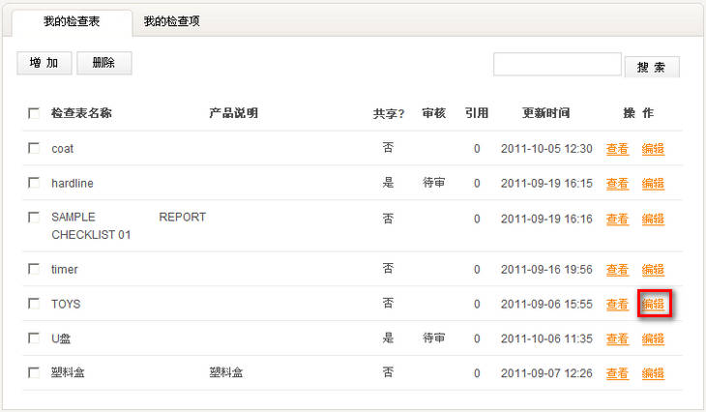Image resolution: width=706 pixels, height=412 pixels.
Task: Tick the TOYS row checkbox
Action: pyautogui.click(x=34, y=304)
